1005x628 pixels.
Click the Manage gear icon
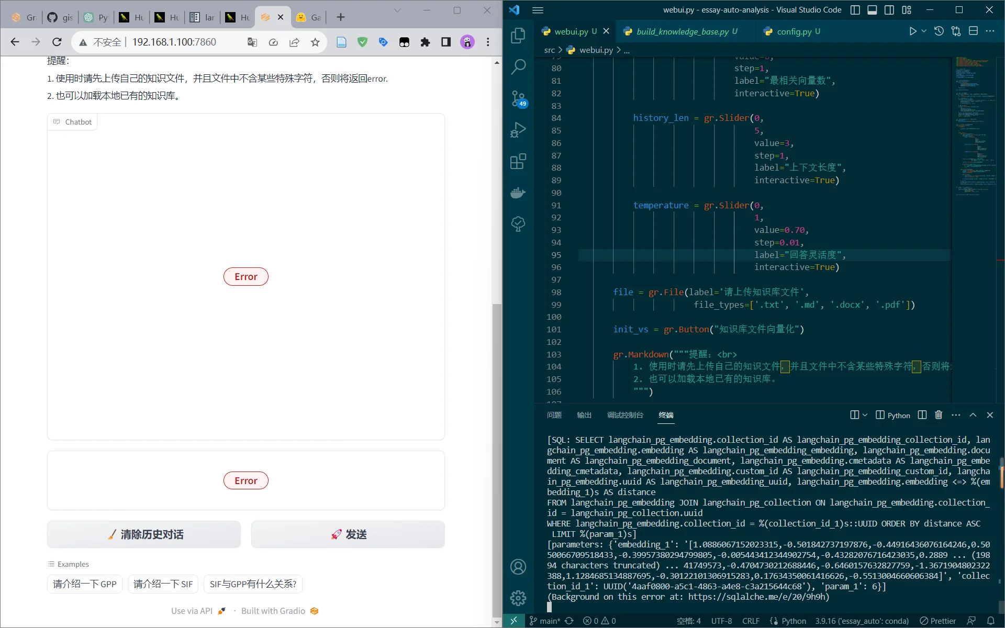(x=518, y=598)
